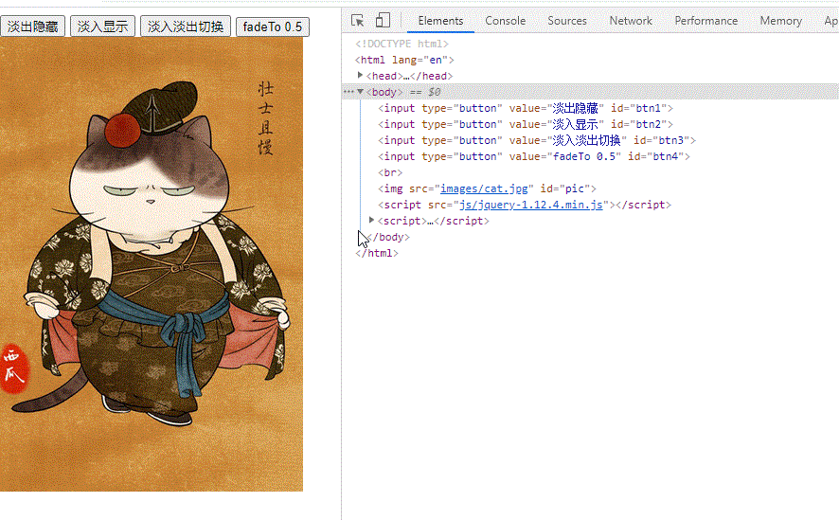Screen dimensions: 839x520
Task: Open the ellipsis menu beside body
Action: point(348,92)
